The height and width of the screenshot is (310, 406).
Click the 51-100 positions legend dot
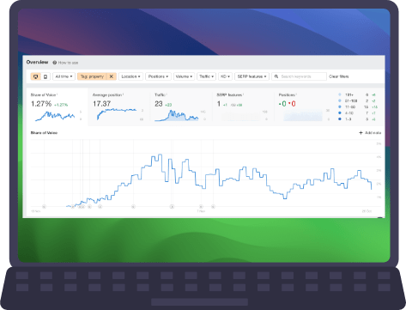click(x=340, y=100)
